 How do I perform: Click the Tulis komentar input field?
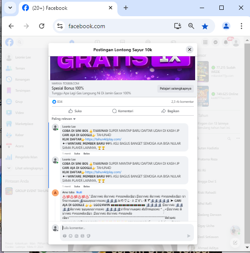[127, 228]
